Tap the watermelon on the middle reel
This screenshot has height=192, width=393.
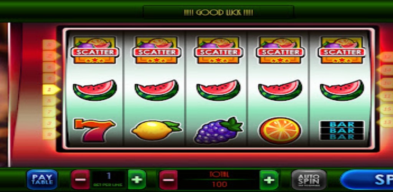tap(218, 90)
